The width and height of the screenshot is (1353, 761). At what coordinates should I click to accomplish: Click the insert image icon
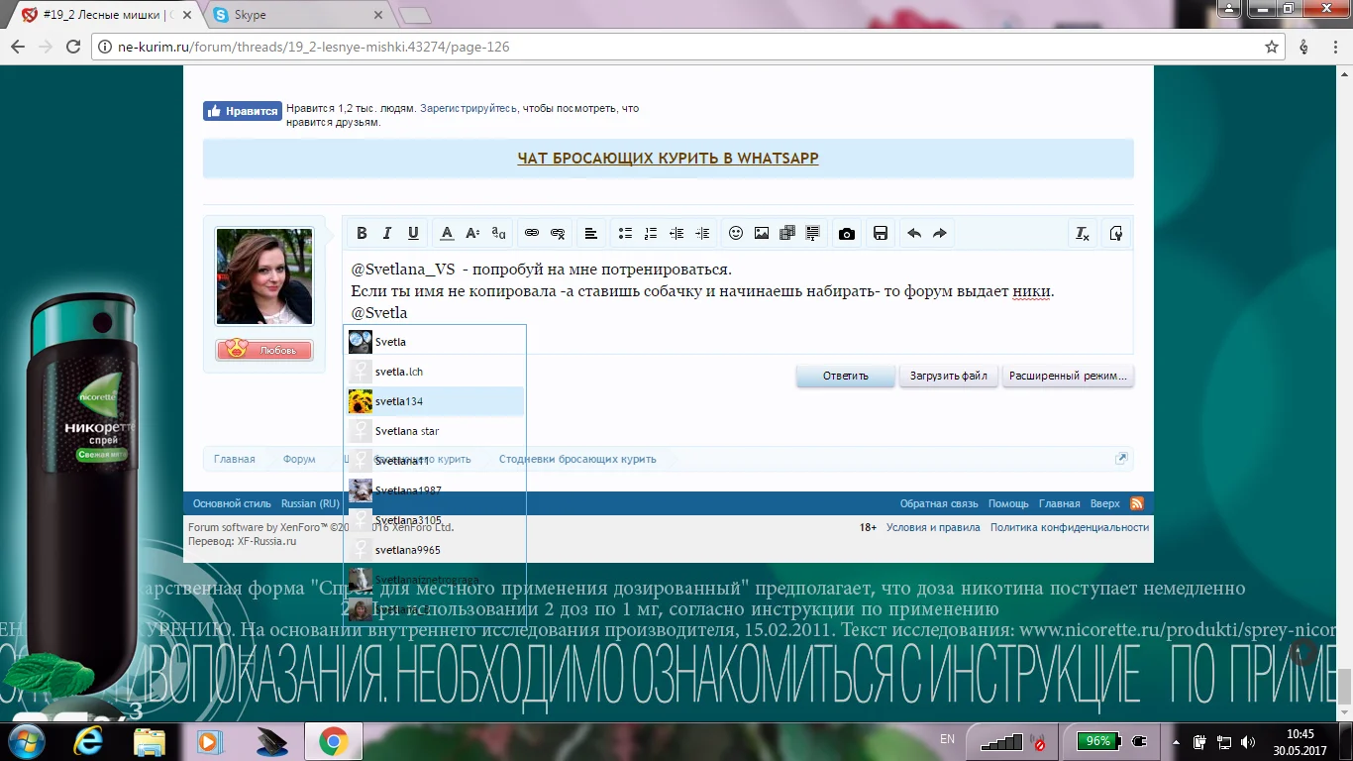click(761, 234)
